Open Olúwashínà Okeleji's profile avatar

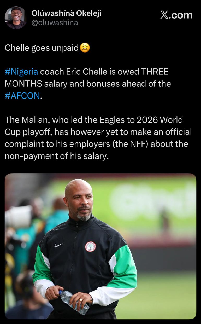(16, 18)
